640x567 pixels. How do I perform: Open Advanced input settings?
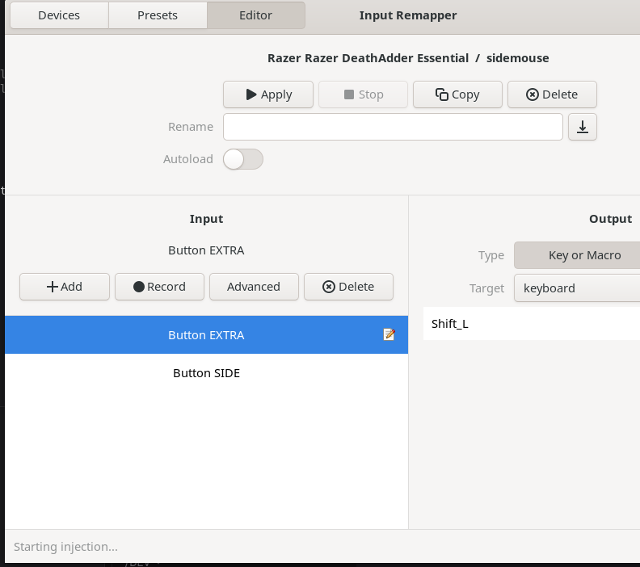tap(254, 287)
